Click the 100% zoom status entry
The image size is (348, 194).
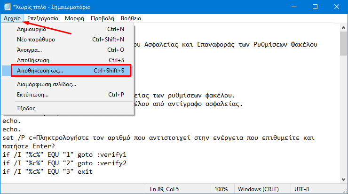221,189
